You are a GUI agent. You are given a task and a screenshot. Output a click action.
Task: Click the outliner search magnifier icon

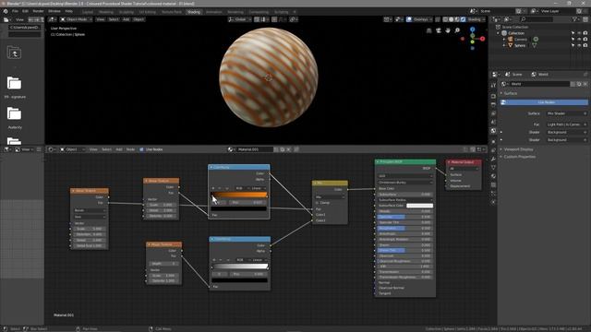tap(524, 19)
